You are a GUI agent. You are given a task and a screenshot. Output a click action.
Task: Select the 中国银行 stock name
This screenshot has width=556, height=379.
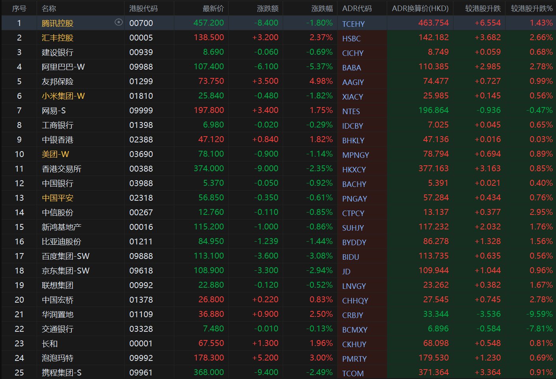(x=58, y=183)
